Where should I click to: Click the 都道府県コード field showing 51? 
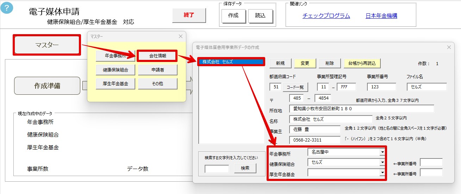[x=275, y=87]
